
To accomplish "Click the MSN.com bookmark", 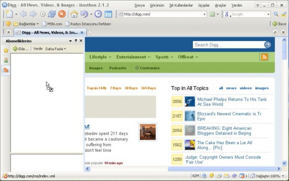I will tap(52, 24).
